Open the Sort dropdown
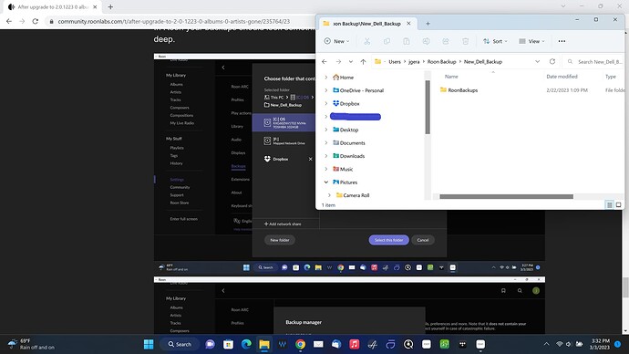629x354 pixels. point(495,41)
